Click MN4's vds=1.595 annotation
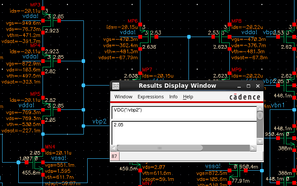 tap(57, 171)
